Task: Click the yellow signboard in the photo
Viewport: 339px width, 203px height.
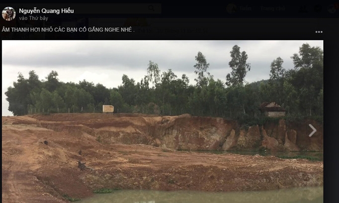Action: click(108, 109)
